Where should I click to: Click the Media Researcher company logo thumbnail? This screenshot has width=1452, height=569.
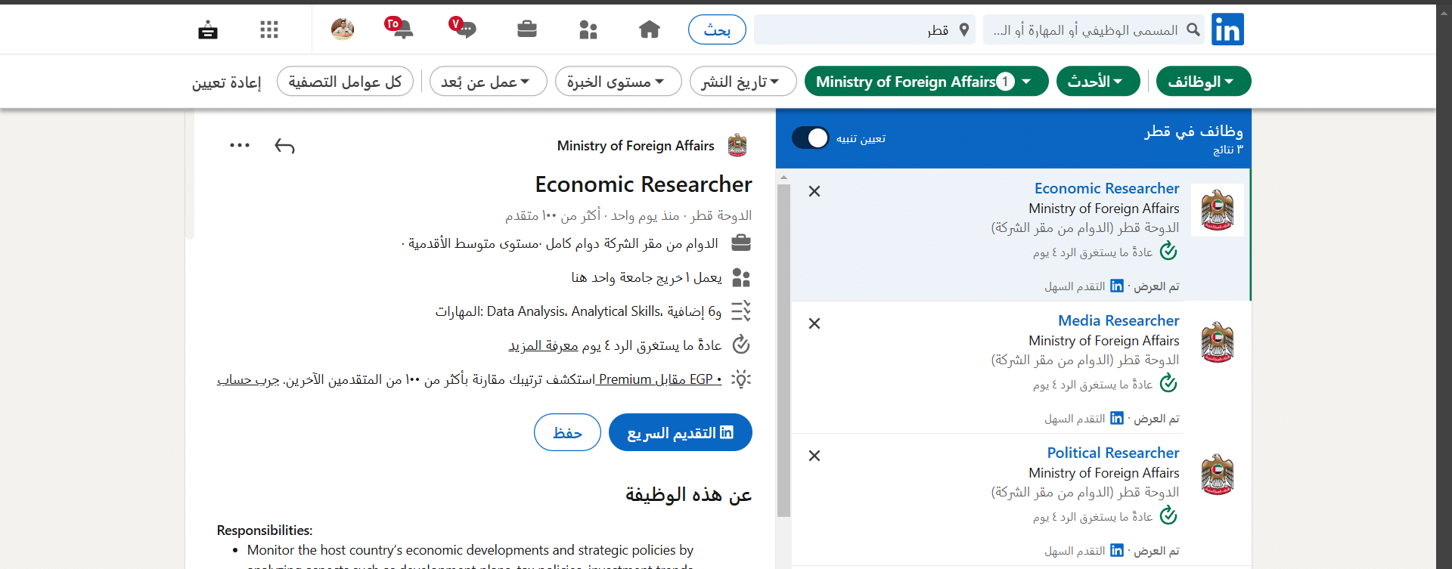pos(1218,342)
